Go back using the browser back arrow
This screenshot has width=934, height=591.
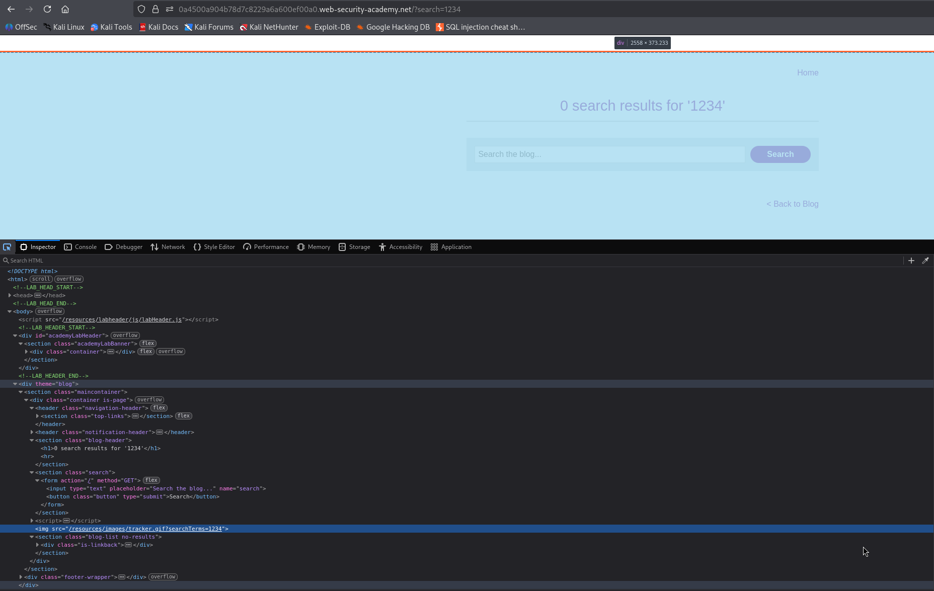pyautogui.click(x=11, y=9)
